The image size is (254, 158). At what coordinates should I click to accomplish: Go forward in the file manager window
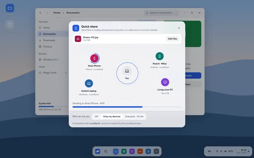point(47,13)
